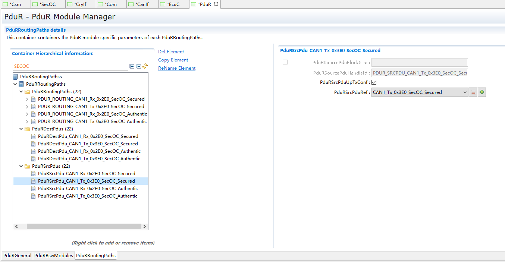Click the collapse all tree icon
This screenshot has height=262, width=505.
coord(132,66)
